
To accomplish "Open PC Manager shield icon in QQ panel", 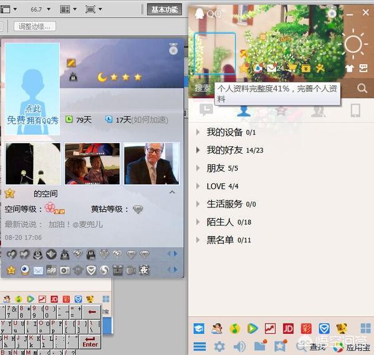I will click(324, 329).
